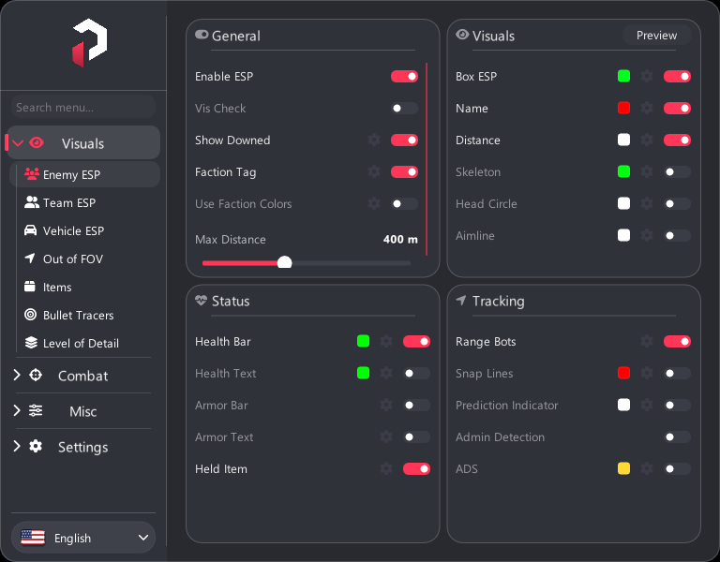Image resolution: width=720 pixels, height=562 pixels.
Task: Open Armor Text gear settings
Action: pos(386,436)
